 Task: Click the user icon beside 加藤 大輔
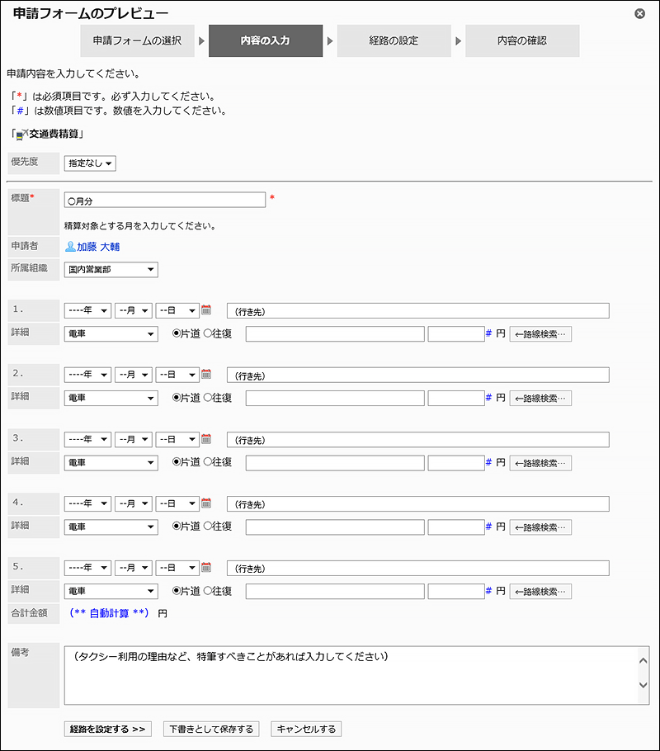[x=70, y=246]
